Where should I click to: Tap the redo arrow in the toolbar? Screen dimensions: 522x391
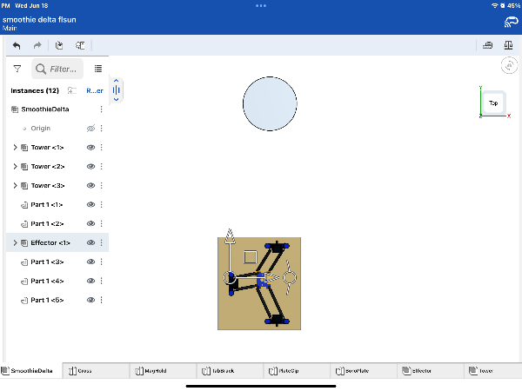point(37,45)
